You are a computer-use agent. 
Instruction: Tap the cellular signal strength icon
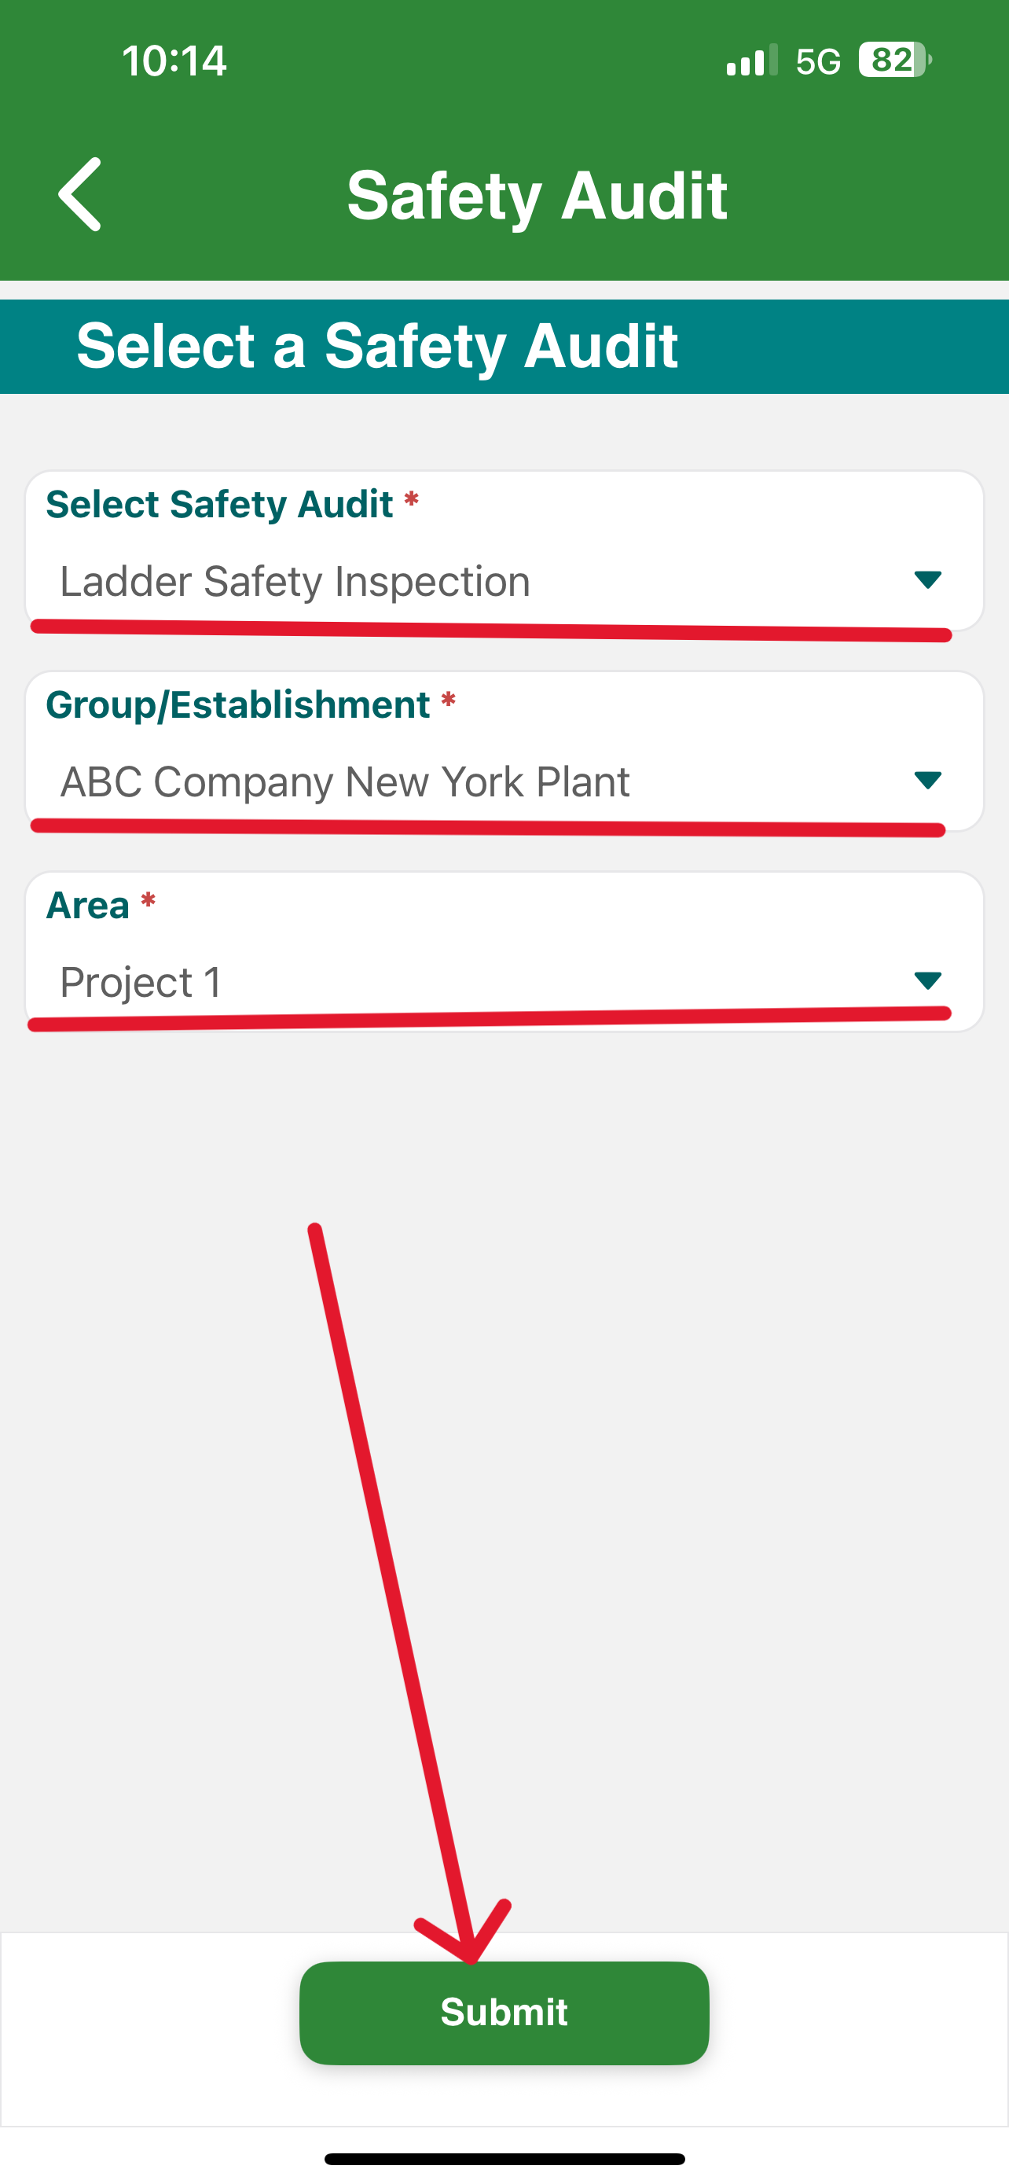(751, 61)
